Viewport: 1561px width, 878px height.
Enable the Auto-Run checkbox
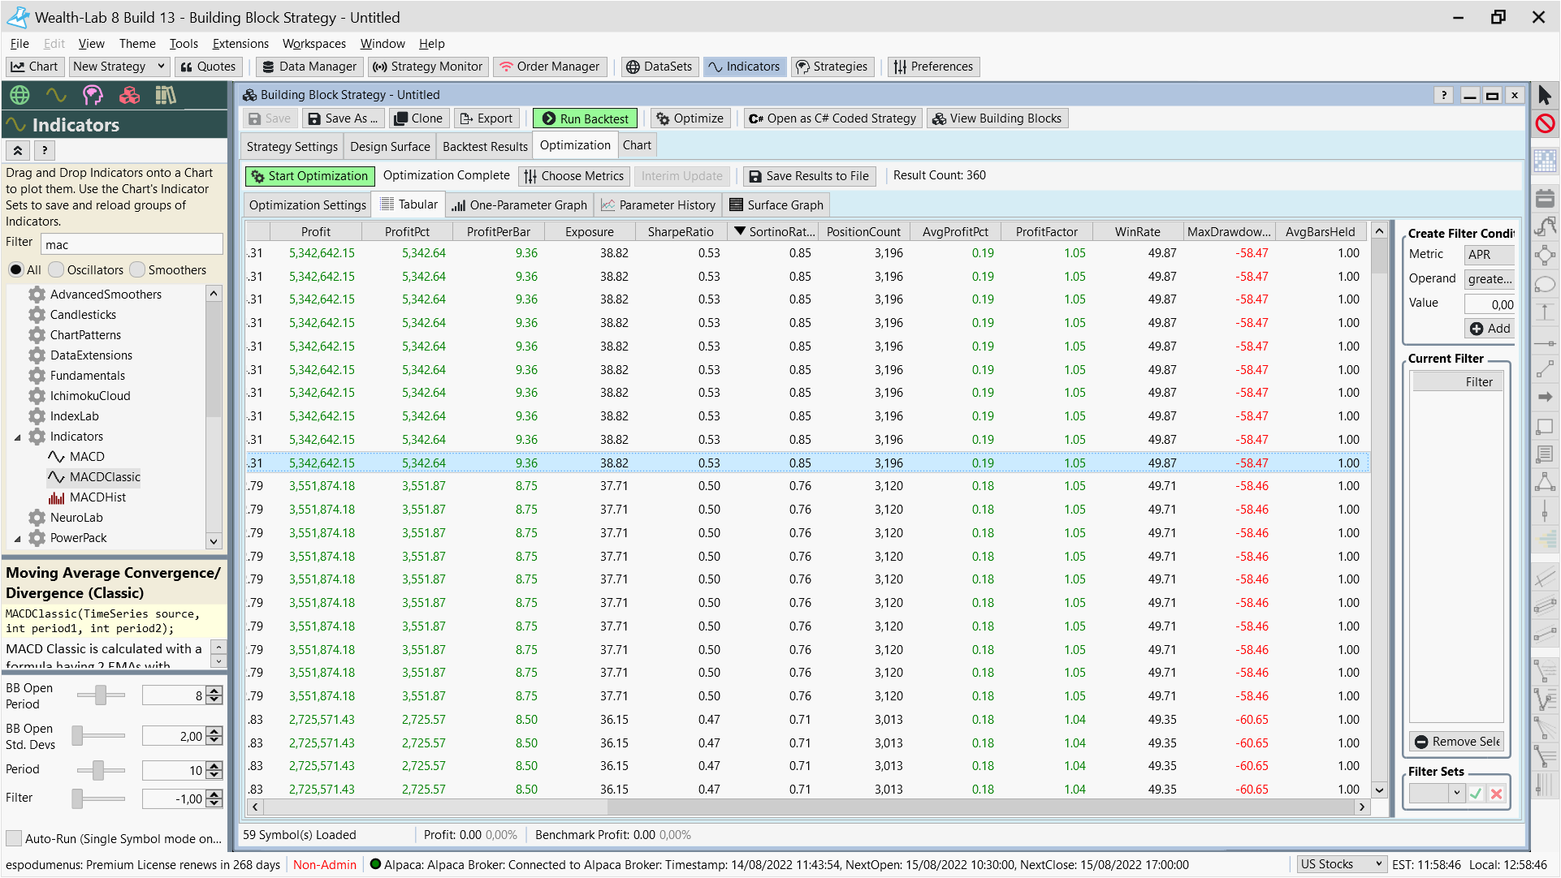[x=14, y=838]
